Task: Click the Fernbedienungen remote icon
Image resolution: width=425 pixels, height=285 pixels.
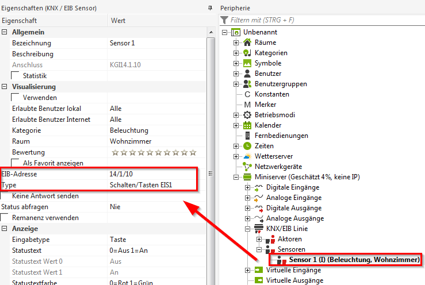Action: 248,136
